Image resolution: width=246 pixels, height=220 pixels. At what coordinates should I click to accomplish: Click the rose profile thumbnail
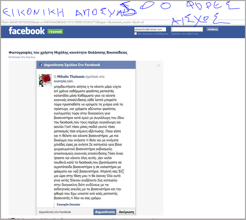pos(45,80)
